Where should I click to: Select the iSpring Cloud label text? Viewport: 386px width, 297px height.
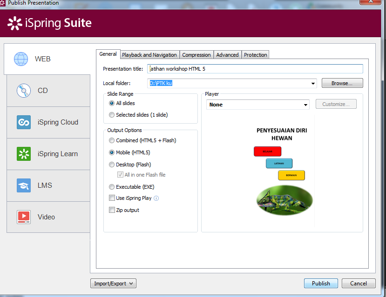pyautogui.click(x=58, y=122)
